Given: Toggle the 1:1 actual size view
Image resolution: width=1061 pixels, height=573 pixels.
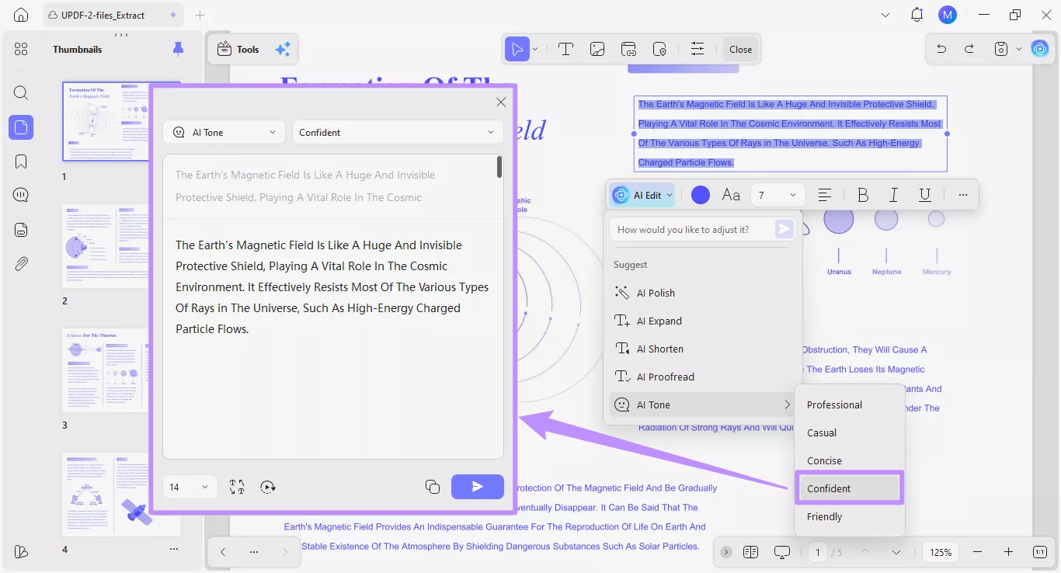Looking at the screenshot, I should (x=1040, y=552).
